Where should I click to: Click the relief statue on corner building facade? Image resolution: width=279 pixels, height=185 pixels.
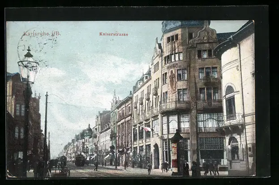pos(172,81)
